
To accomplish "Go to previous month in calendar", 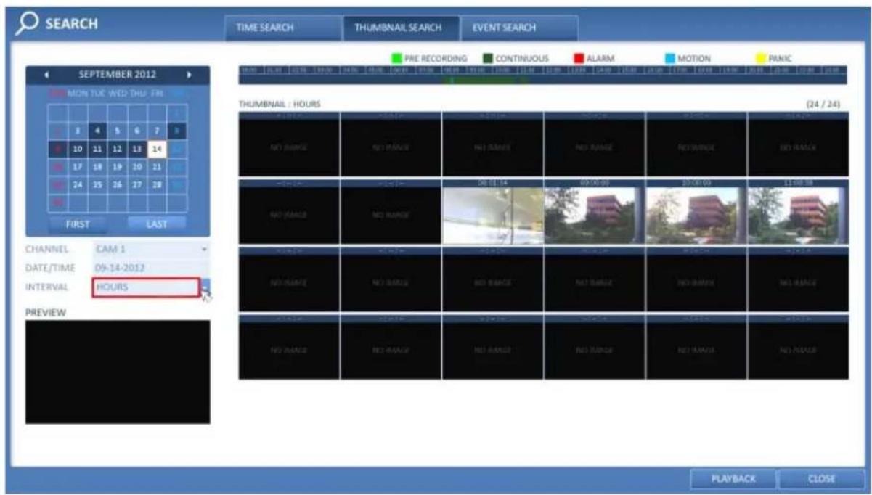I will [48, 74].
